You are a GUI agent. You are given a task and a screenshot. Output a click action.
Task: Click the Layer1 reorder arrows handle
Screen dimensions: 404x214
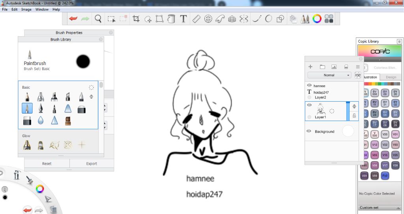tap(354, 106)
